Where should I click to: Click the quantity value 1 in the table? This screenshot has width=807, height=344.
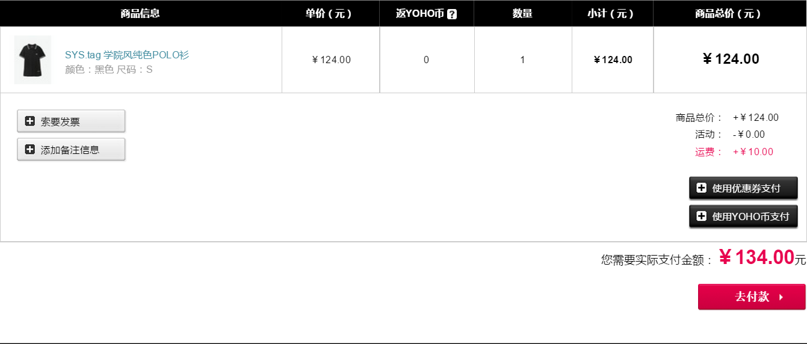point(522,60)
